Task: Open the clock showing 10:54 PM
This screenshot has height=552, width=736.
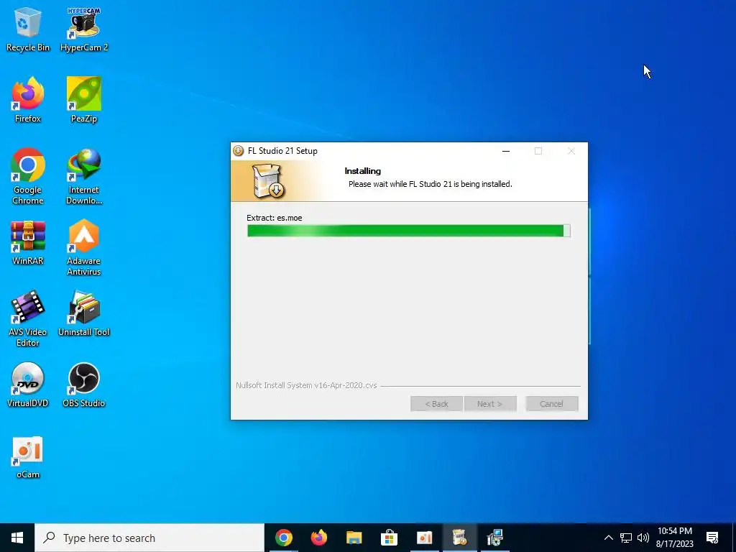Action: point(674,538)
